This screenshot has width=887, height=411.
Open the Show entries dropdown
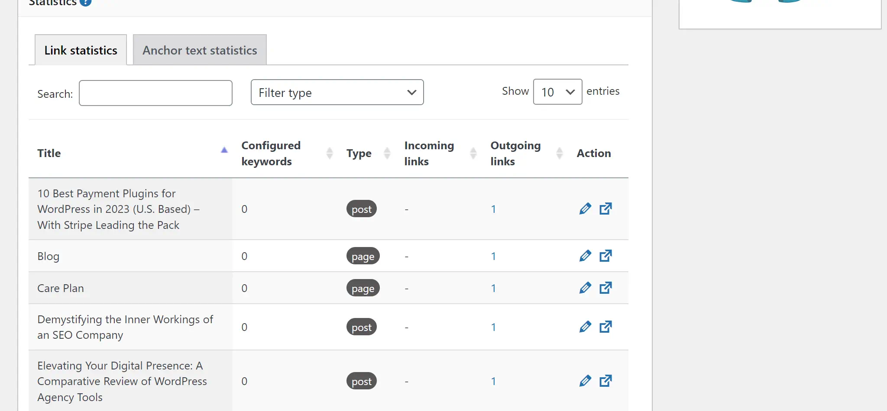coord(557,92)
